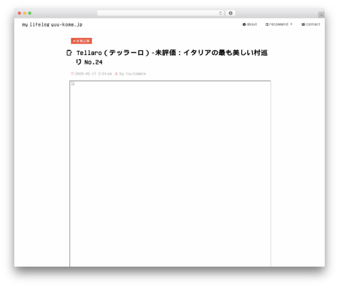Open the Tellaro post title
Image resolution: width=339 pixels, height=287 pixels.
172,57
